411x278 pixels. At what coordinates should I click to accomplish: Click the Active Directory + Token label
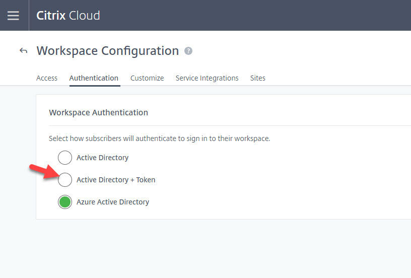[116, 180]
